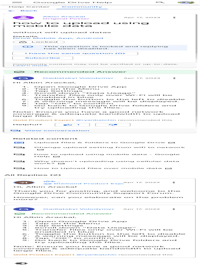The image size is (200, 267).
Task: Click the Recommended Answer checkmark icon
Action: [x=19, y=72]
